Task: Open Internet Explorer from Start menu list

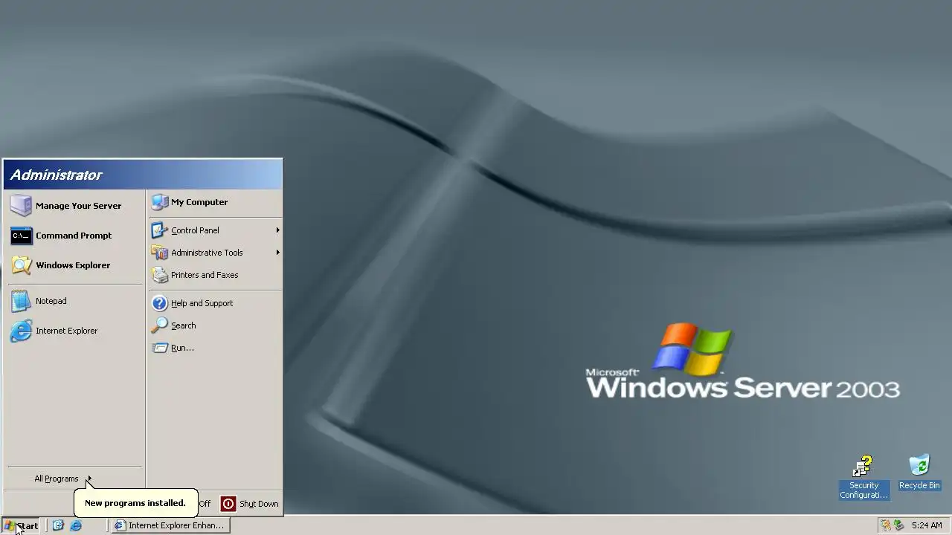Action: 74,331
